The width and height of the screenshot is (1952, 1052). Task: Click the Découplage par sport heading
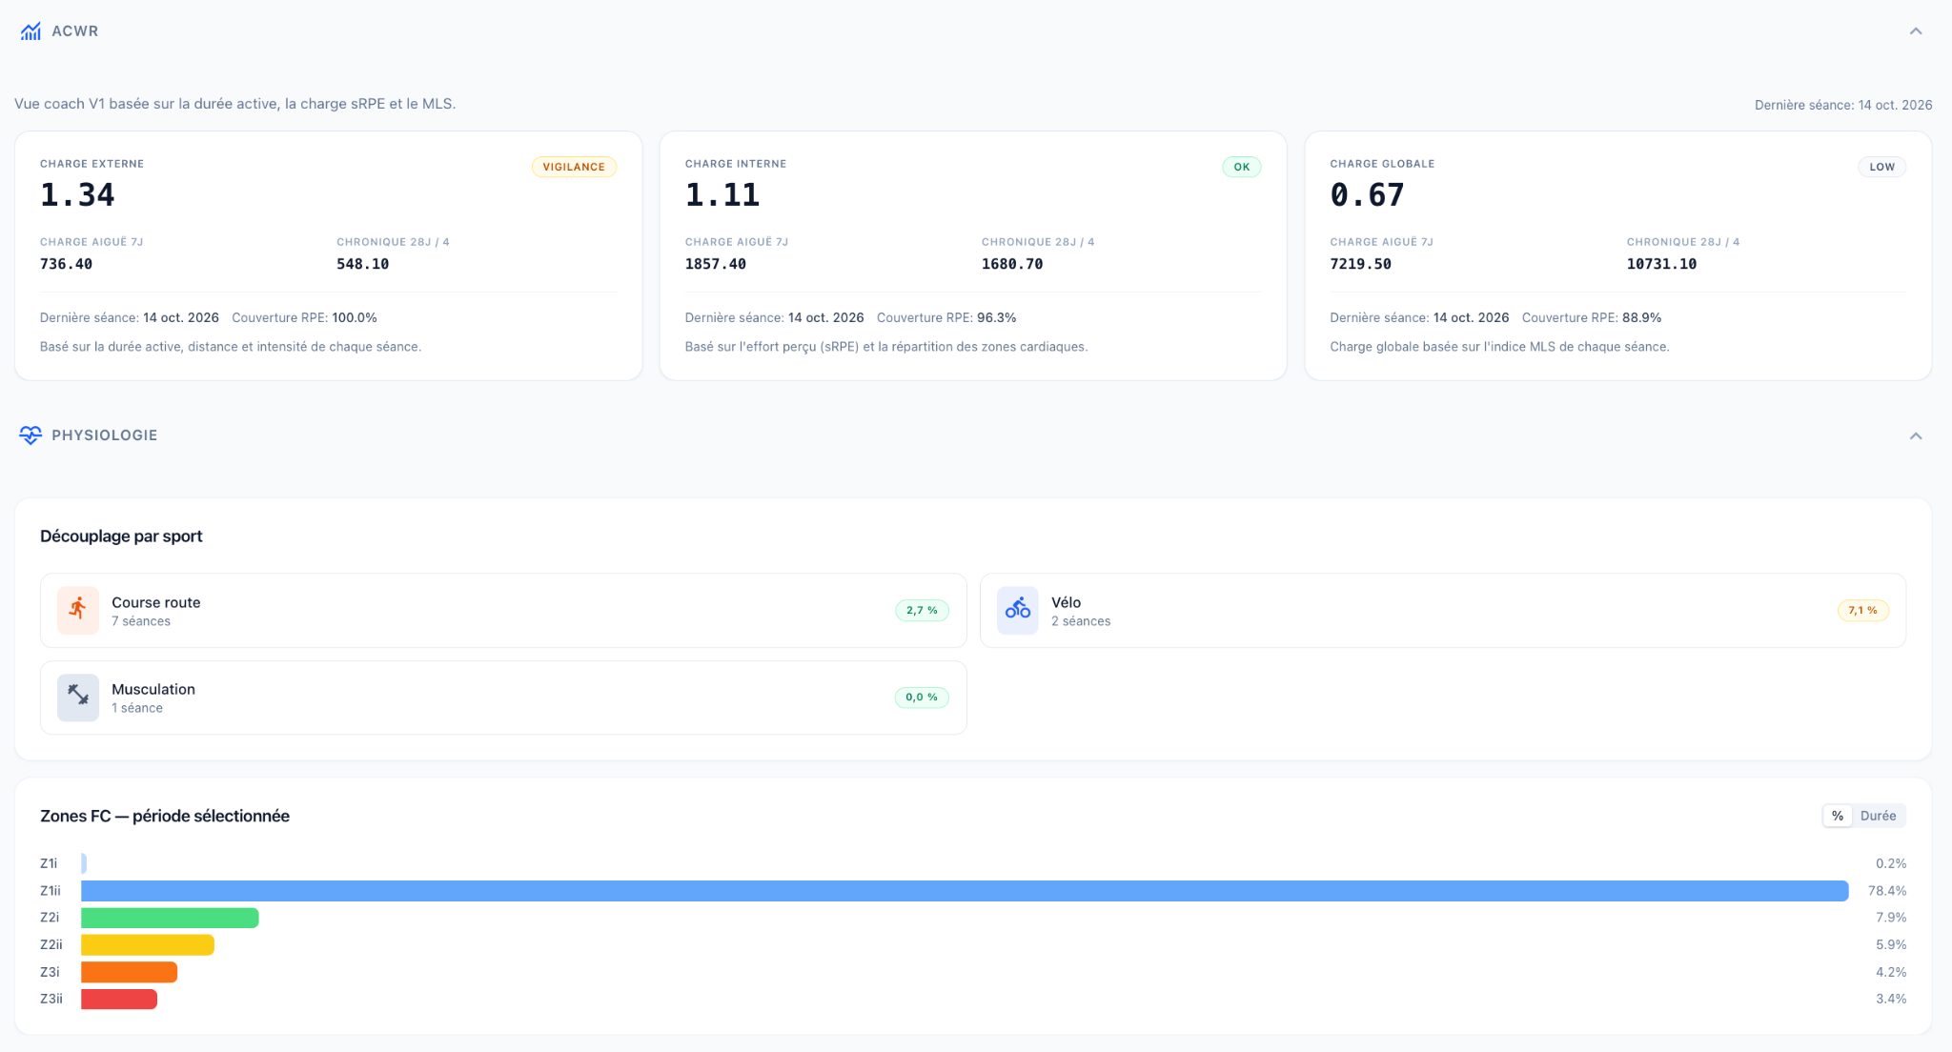point(121,536)
